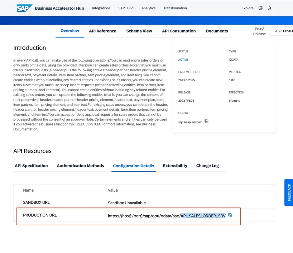Viewport: 293px width, 253px height.
Task: Open the Change Log tab
Action: pyautogui.click(x=207, y=166)
